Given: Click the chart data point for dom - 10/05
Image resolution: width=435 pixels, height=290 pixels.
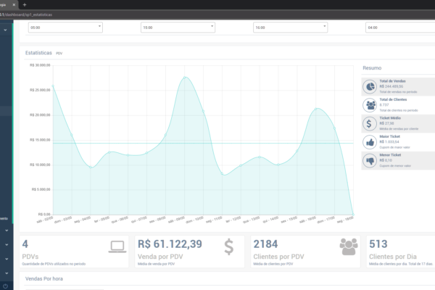Looking at the screenshot, I should tap(203, 111).
